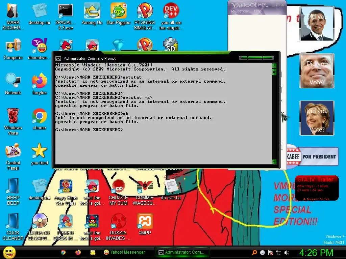Click the Command Prompt scrollbar down arrow
The height and width of the screenshot is (259, 346).
pyautogui.click(x=274, y=162)
